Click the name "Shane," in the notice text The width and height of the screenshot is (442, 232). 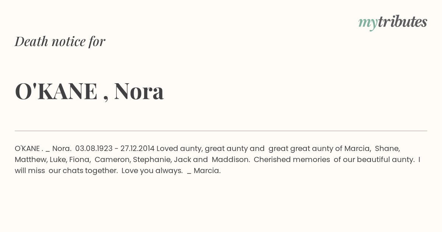point(387,148)
